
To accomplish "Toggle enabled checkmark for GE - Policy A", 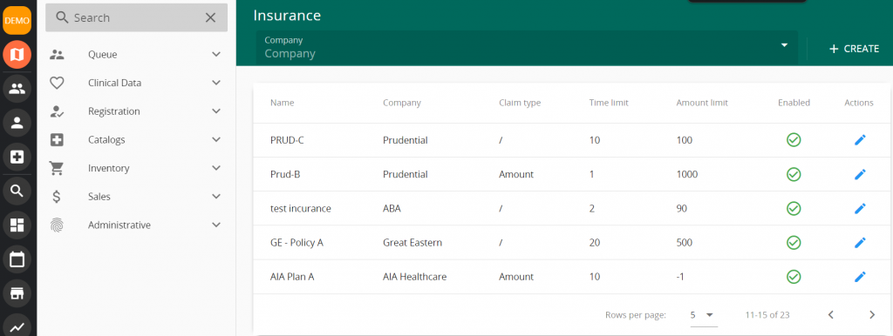I will pos(794,243).
